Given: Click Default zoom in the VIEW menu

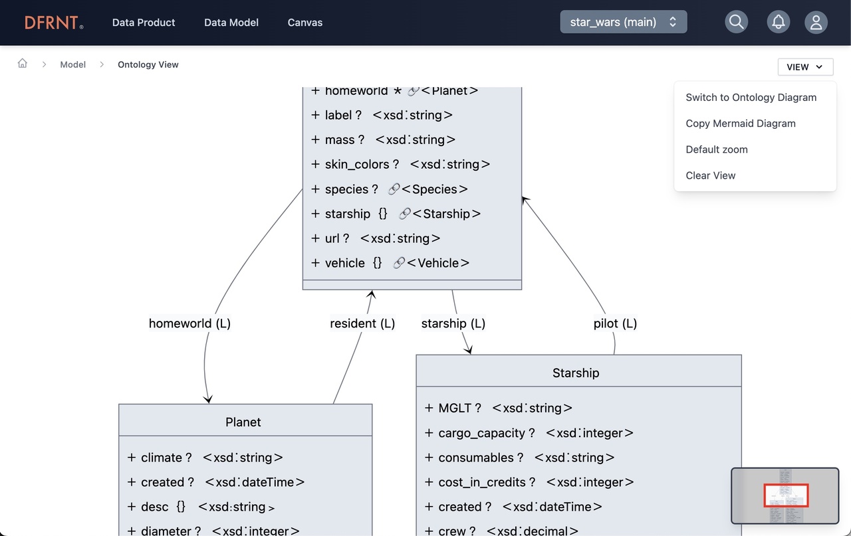Looking at the screenshot, I should (x=716, y=149).
